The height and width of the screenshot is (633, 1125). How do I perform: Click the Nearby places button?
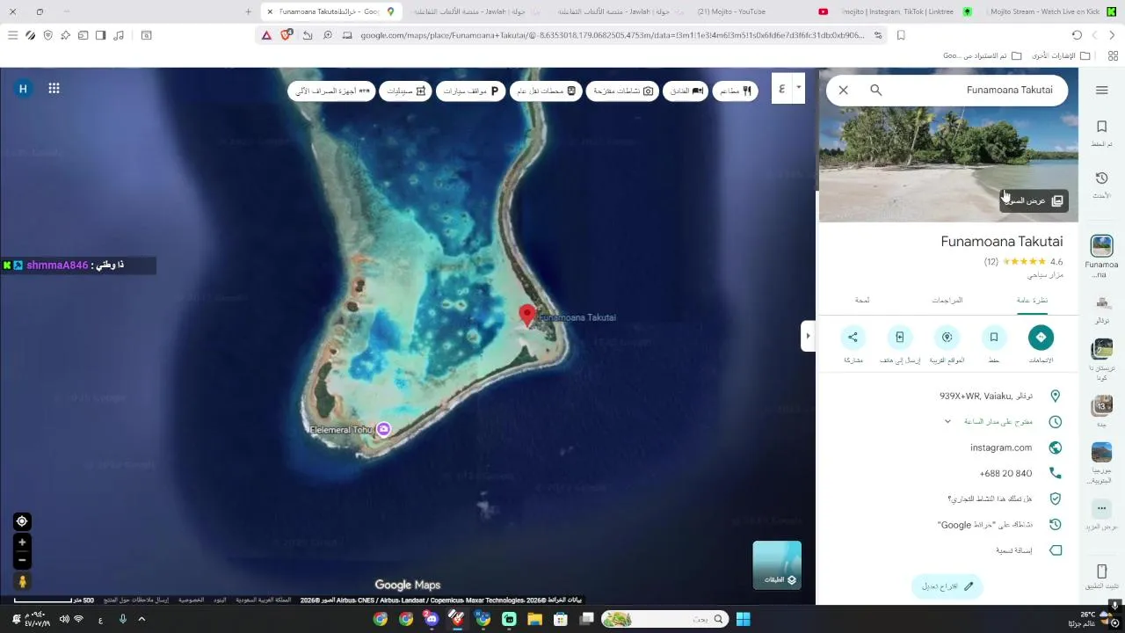tap(947, 337)
